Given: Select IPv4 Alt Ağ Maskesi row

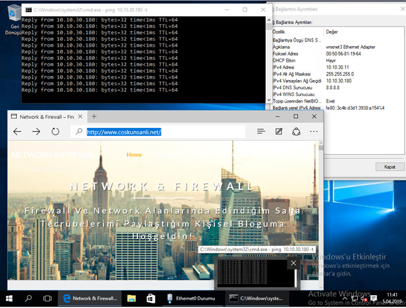Looking at the screenshot, I should click(x=338, y=74).
